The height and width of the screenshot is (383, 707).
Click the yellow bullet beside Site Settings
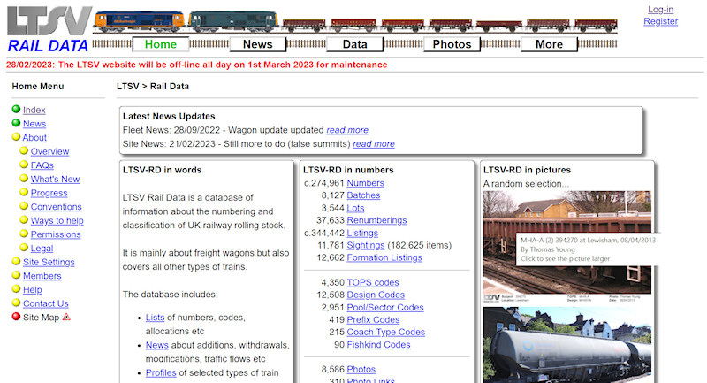[16, 262]
